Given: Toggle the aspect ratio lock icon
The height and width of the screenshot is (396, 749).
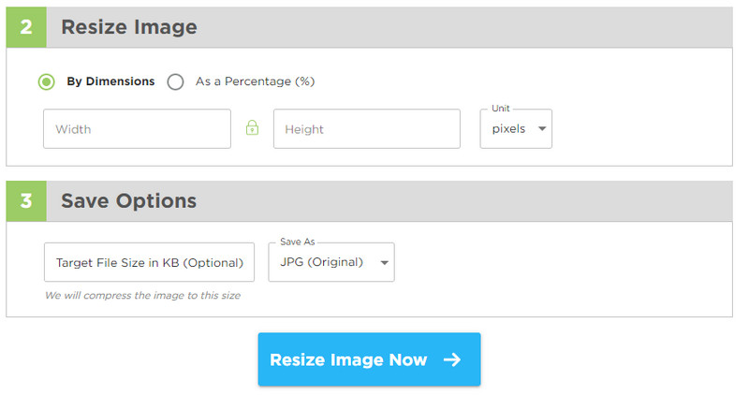Looking at the screenshot, I should [x=252, y=128].
